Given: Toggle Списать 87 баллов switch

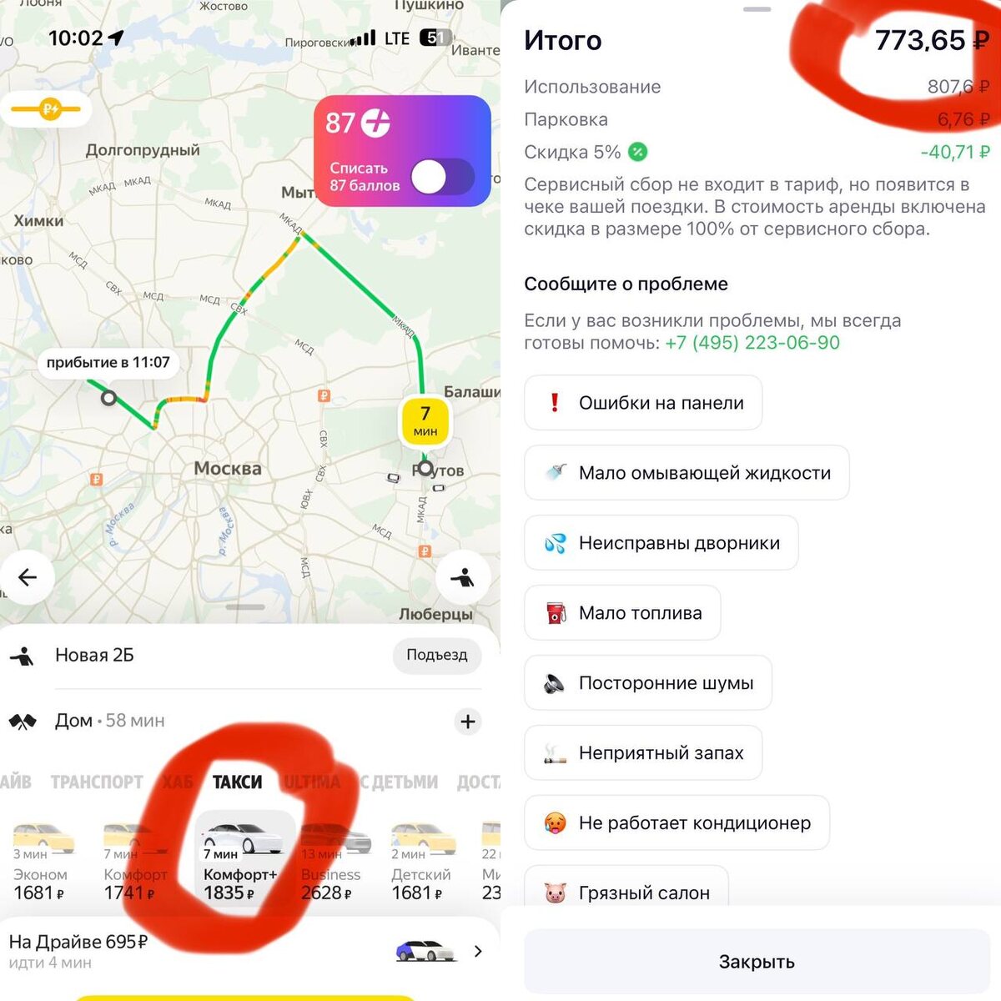Looking at the screenshot, I should point(443,177).
